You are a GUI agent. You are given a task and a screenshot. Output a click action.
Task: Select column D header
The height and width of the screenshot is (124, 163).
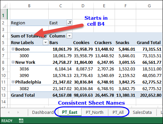(83, 6)
